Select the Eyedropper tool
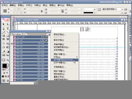This screenshot has height=99, width=132. pos(4,52)
